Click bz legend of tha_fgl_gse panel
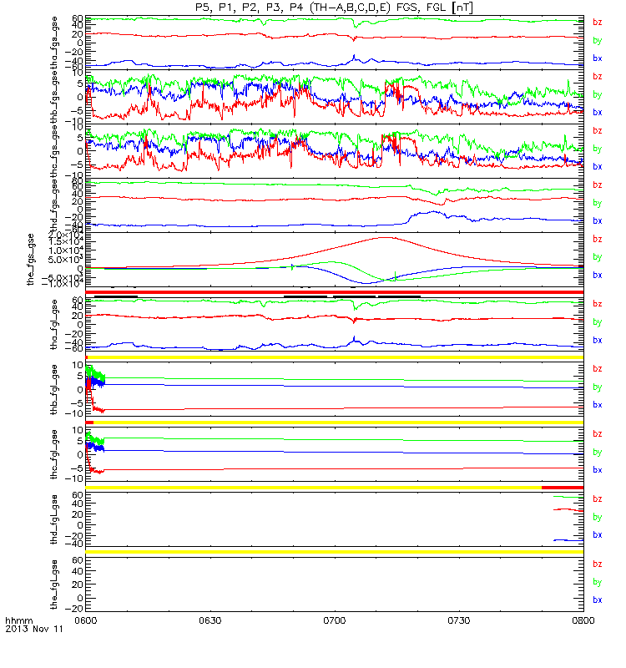The height and width of the screenshot is (668, 626). [x=597, y=304]
